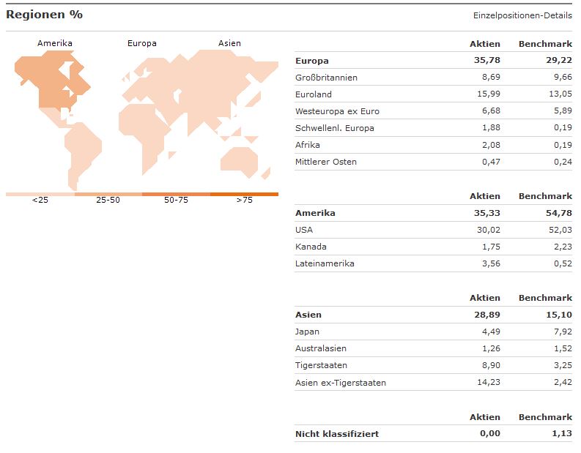The image size is (581, 453).
Task: Click the >75 legend color swatch
Action: [244, 194]
